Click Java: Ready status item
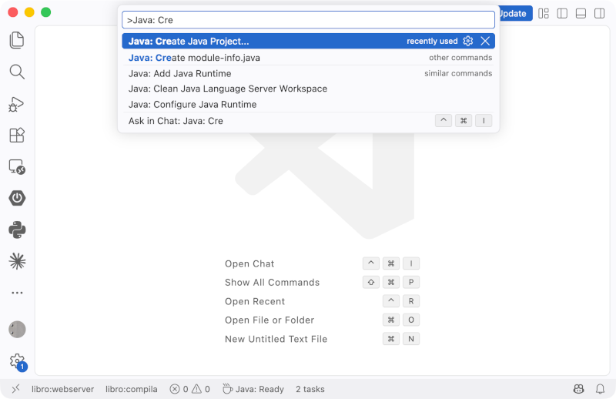 tap(253, 389)
